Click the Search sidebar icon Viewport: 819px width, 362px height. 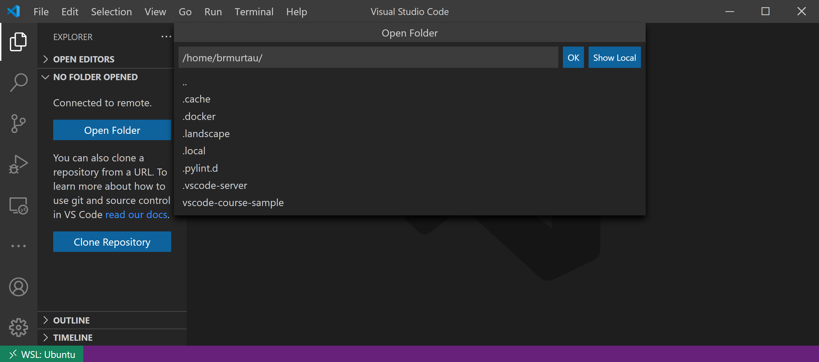17,82
